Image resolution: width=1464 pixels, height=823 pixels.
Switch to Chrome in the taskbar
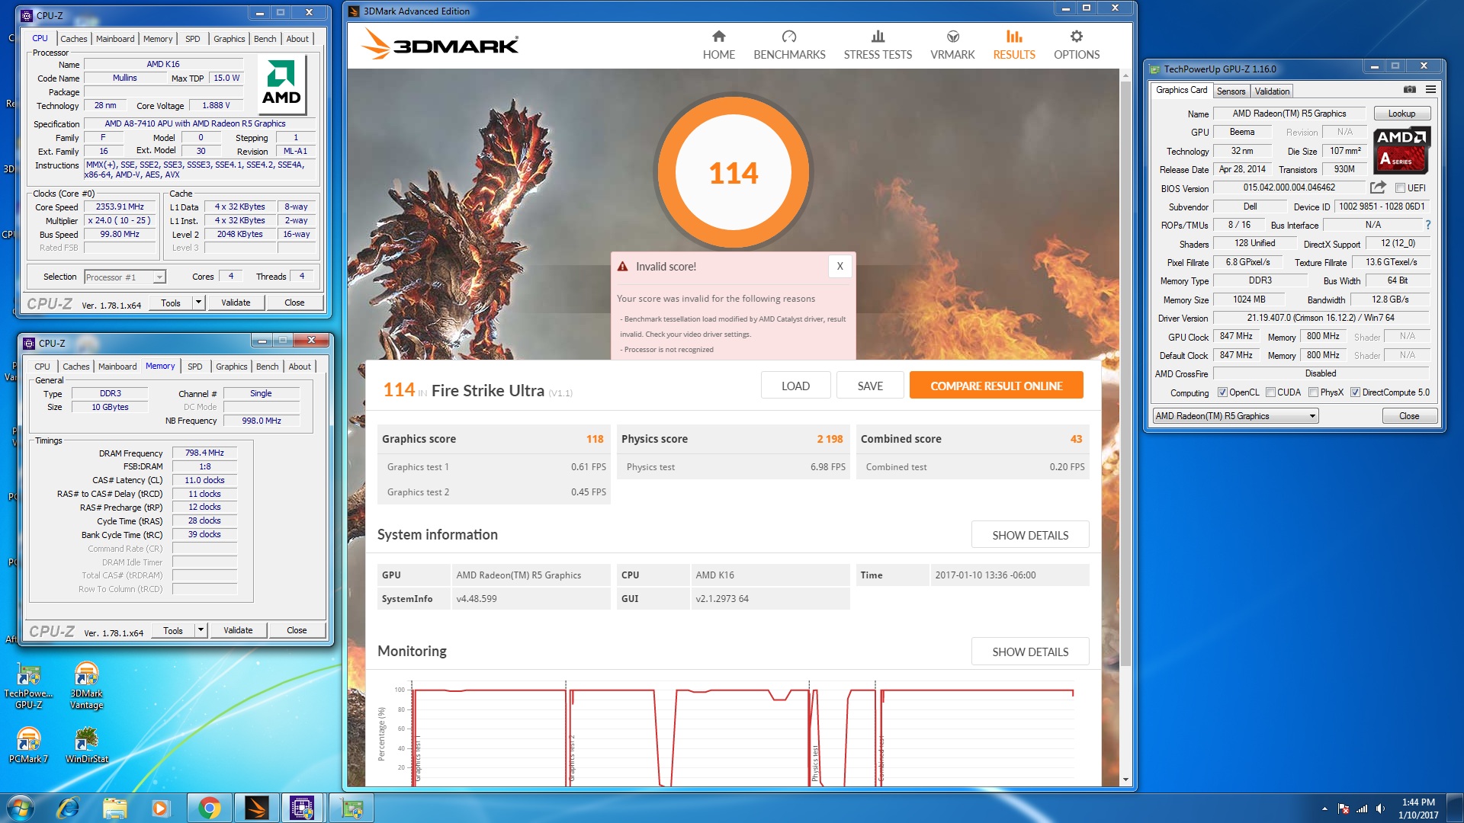pyautogui.click(x=209, y=808)
